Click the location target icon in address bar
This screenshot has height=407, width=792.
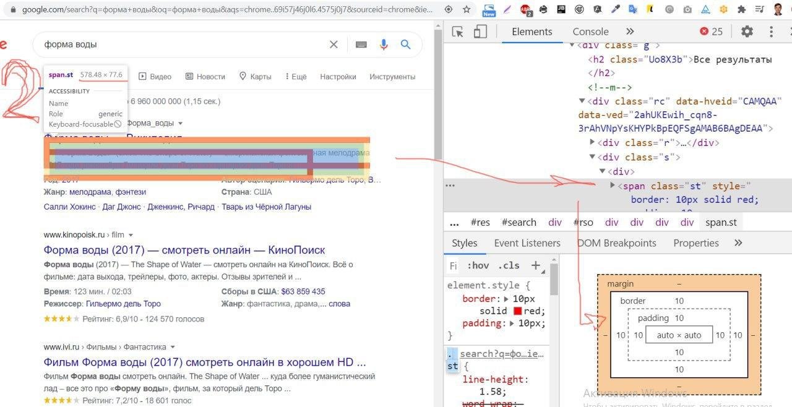pyautogui.click(x=449, y=10)
